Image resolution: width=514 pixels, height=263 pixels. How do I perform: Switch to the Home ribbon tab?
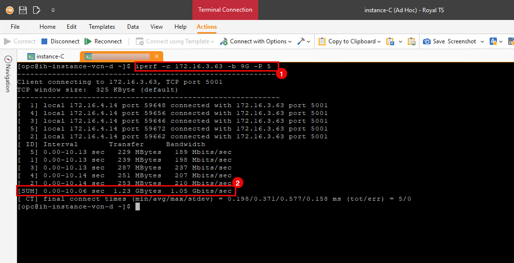(47, 27)
